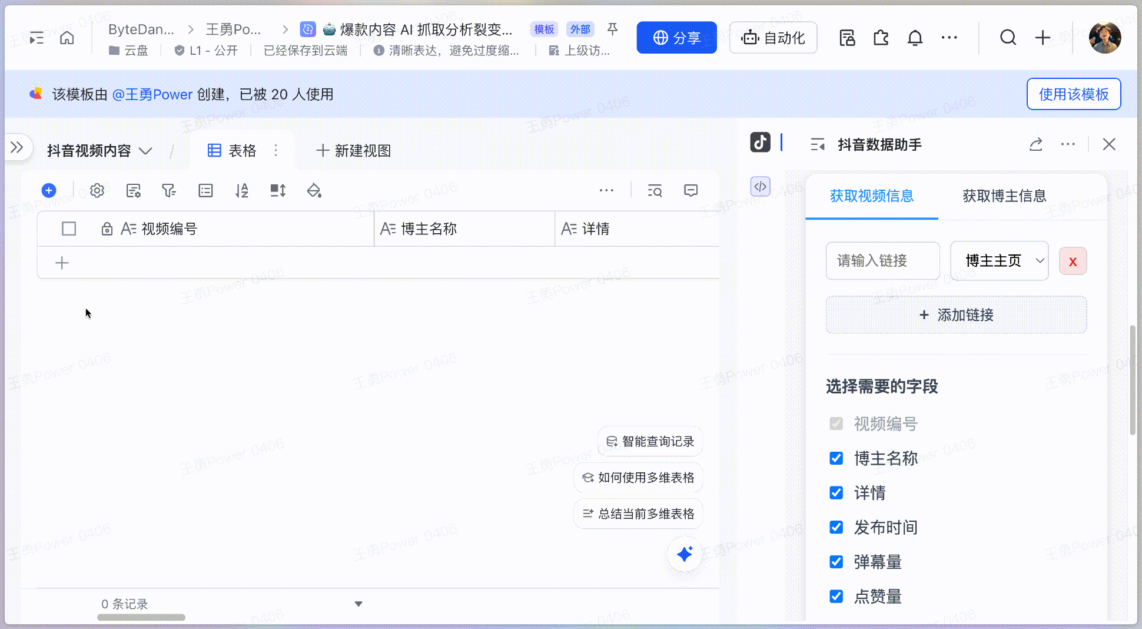Click 添加链接 button

point(956,315)
